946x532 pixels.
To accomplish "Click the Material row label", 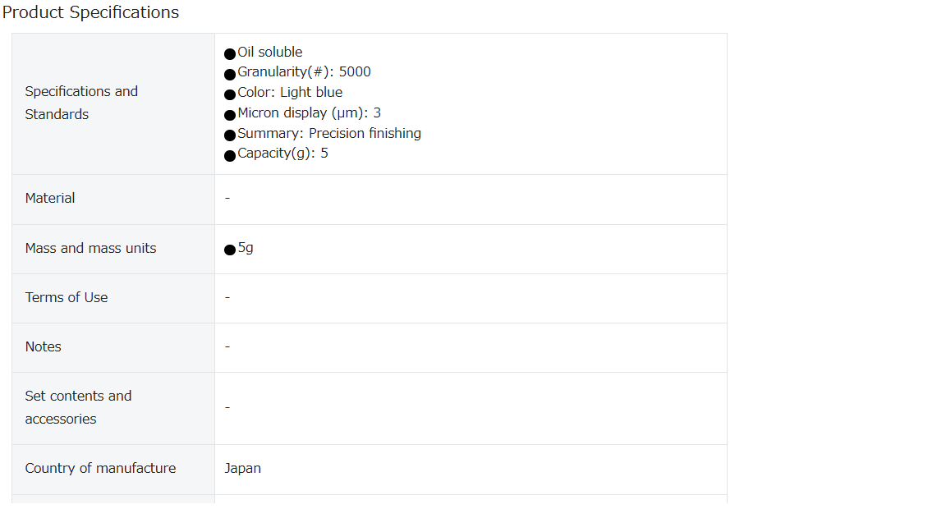I will tap(50, 198).
